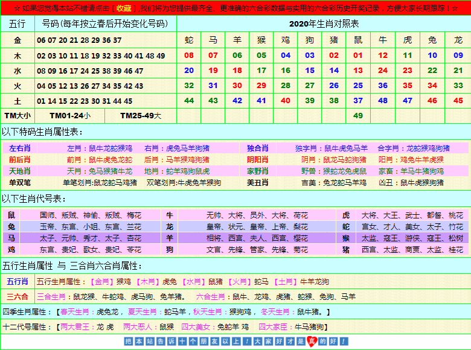Click 马 in the zodiac alias table
The height and width of the screenshot is (350, 471).
click(11, 238)
